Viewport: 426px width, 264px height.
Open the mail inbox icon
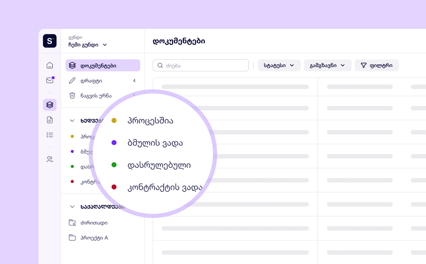tap(50, 80)
